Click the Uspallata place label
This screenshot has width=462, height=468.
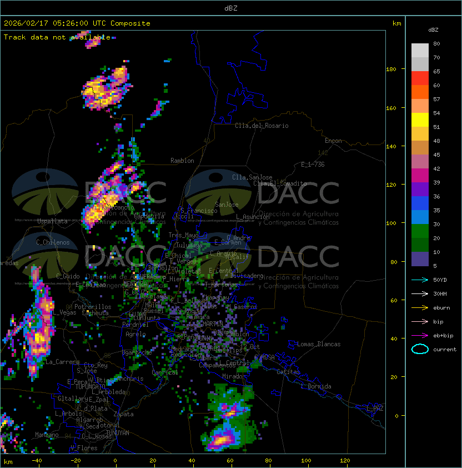coord(53,221)
